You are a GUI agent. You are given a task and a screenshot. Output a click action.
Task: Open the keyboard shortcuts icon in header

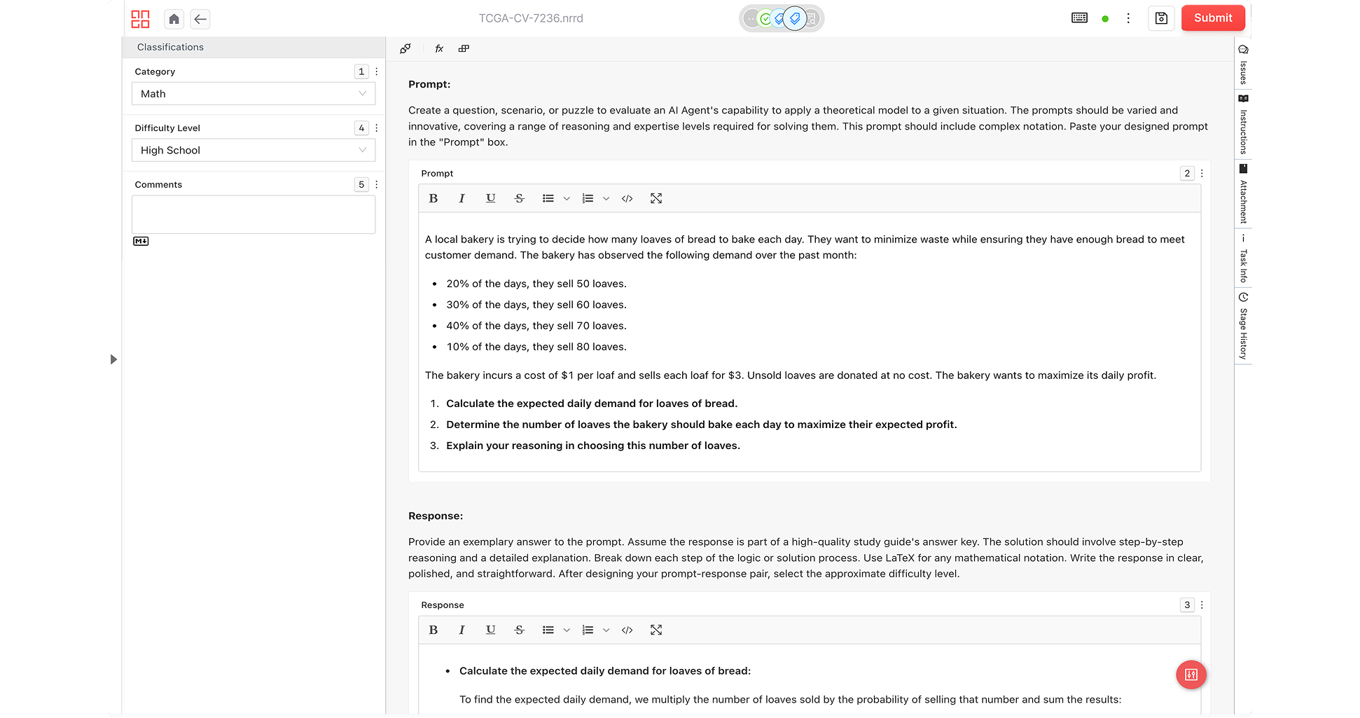pos(1079,18)
